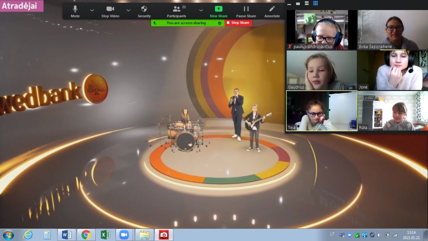Open the volume speaker tray icon

point(379,235)
